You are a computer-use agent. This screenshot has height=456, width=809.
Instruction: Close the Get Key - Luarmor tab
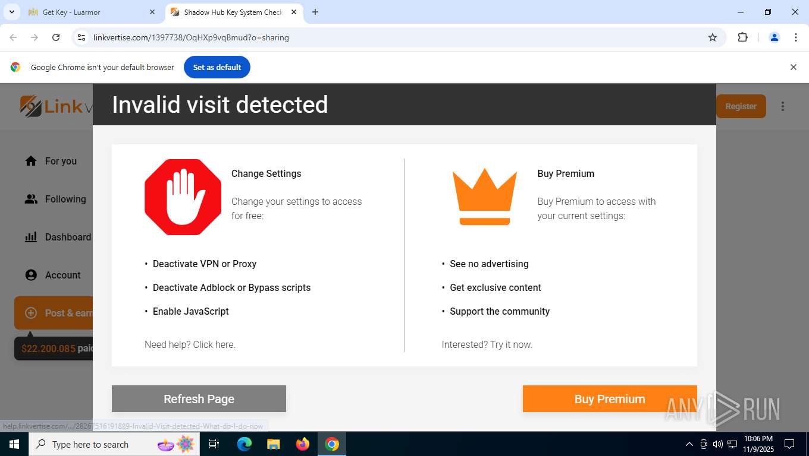click(x=152, y=12)
